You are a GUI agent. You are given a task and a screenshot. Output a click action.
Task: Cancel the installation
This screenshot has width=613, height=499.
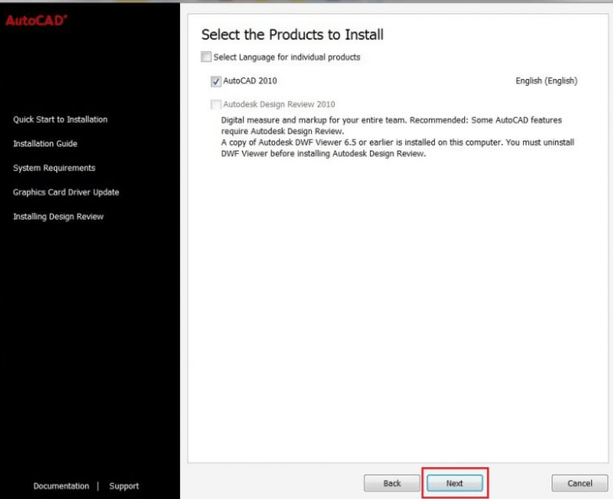(579, 483)
